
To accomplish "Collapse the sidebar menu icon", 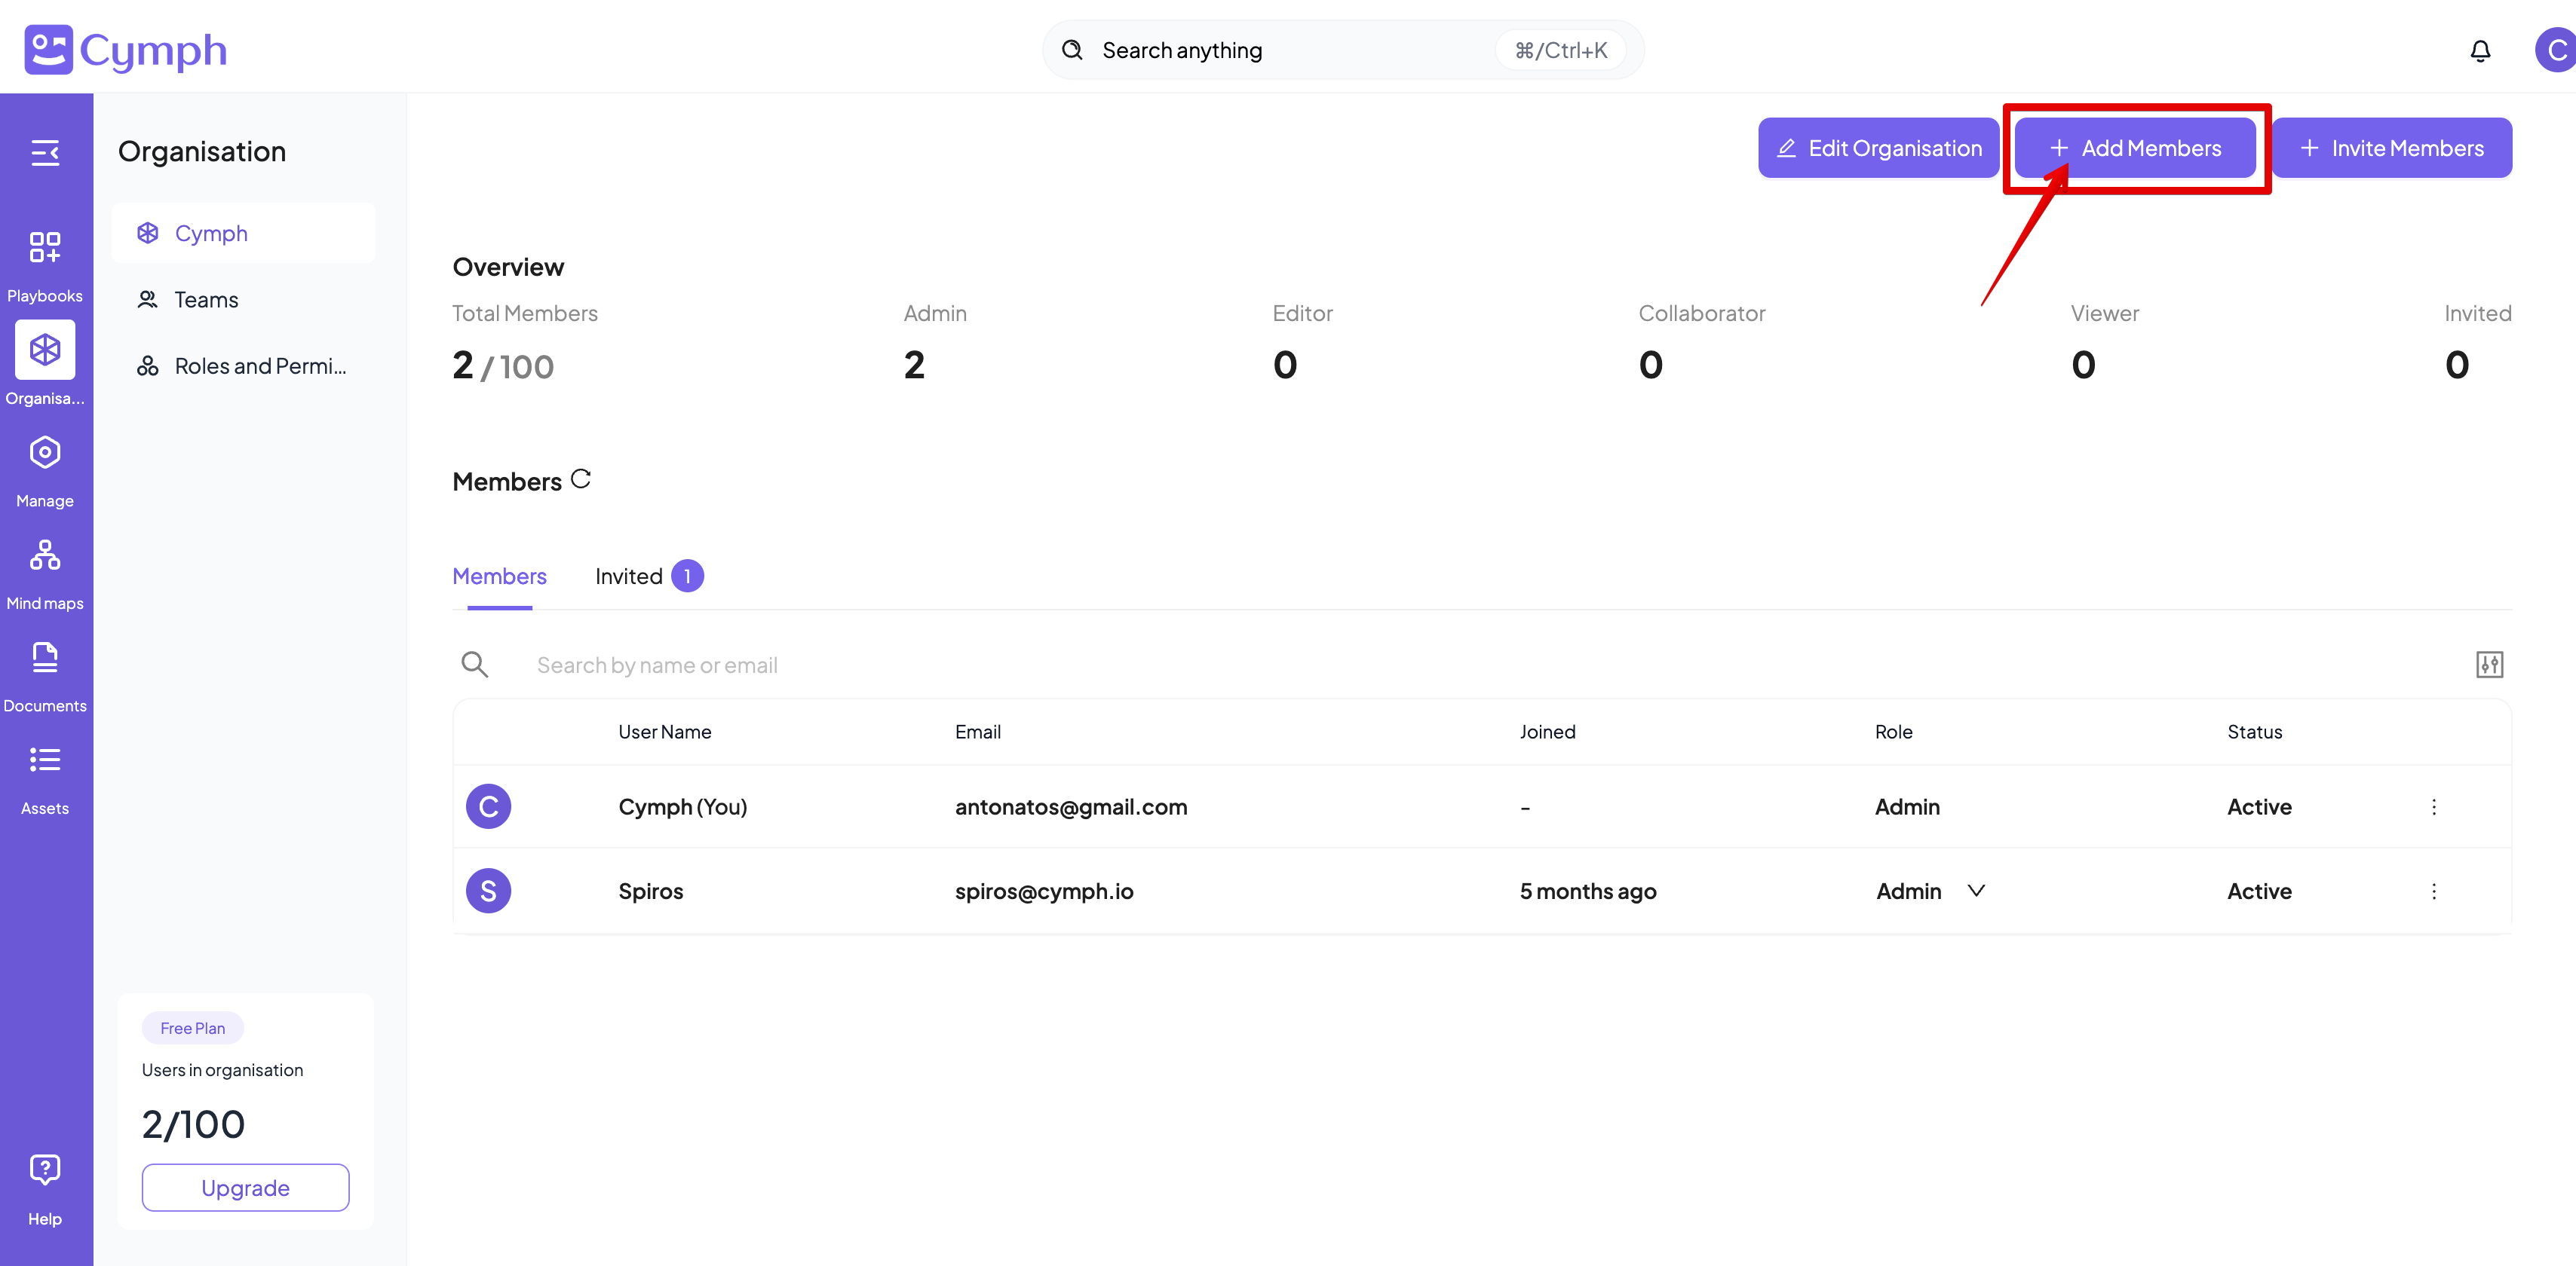I will [45, 152].
